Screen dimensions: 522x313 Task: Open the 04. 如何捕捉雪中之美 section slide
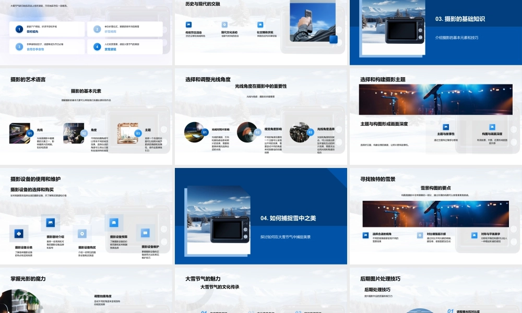click(x=261, y=216)
